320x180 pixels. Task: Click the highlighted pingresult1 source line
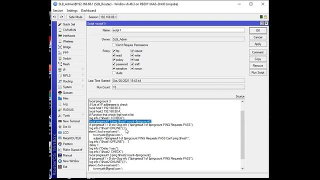120,121
